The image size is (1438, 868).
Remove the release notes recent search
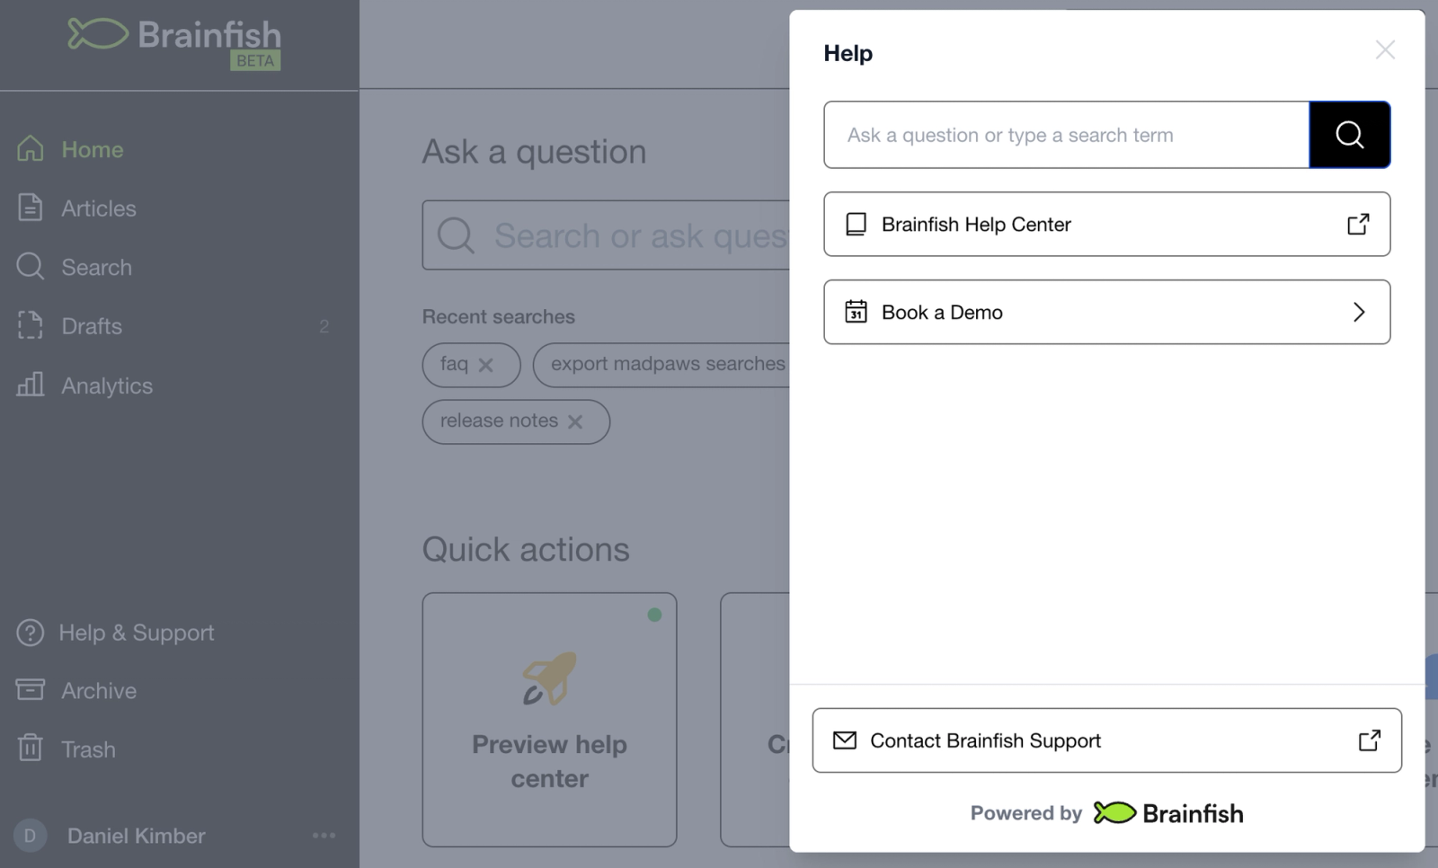[575, 421]
